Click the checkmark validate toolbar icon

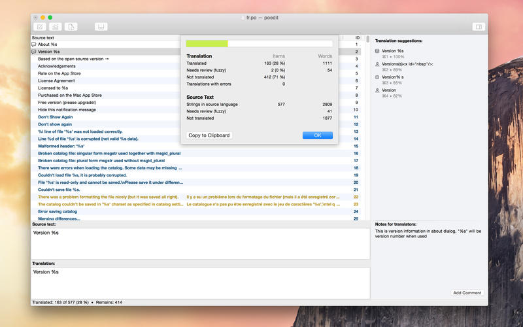click(40, 27)
